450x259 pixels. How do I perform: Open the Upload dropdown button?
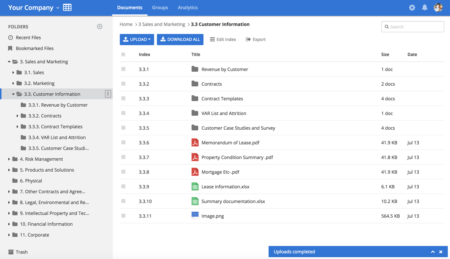(x=137, y=39)
